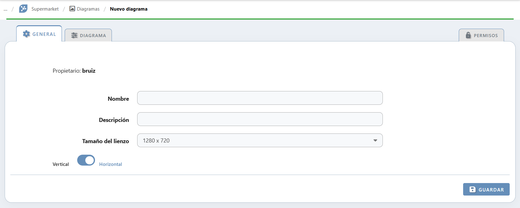The image size is (520, 208).
Task: Navigate to Diagramas breadcrumb link
Action: pos(88,9)
